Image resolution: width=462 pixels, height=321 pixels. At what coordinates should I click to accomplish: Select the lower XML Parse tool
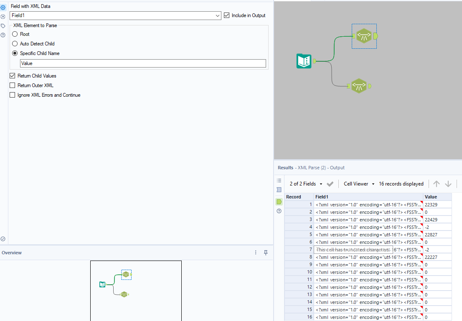[359, 86]
